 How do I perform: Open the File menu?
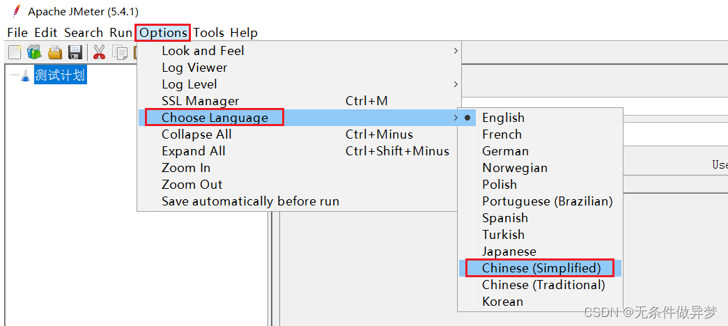click(x=17, y=33)
